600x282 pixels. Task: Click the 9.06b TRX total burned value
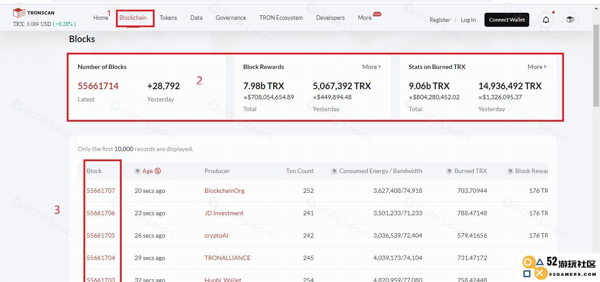[429, 86]
